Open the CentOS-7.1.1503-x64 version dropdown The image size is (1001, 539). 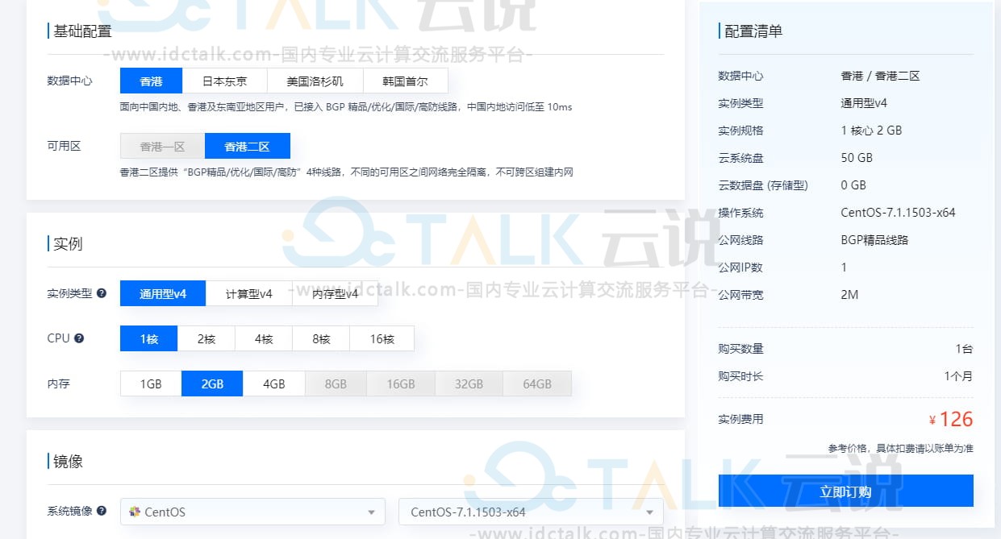pos(531,512)
